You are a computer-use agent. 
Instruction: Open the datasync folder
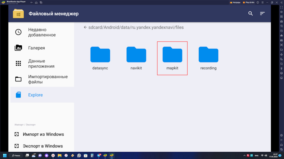[100, 58]
